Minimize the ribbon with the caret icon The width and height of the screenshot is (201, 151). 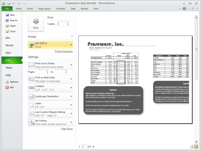(x=180, y=9)
